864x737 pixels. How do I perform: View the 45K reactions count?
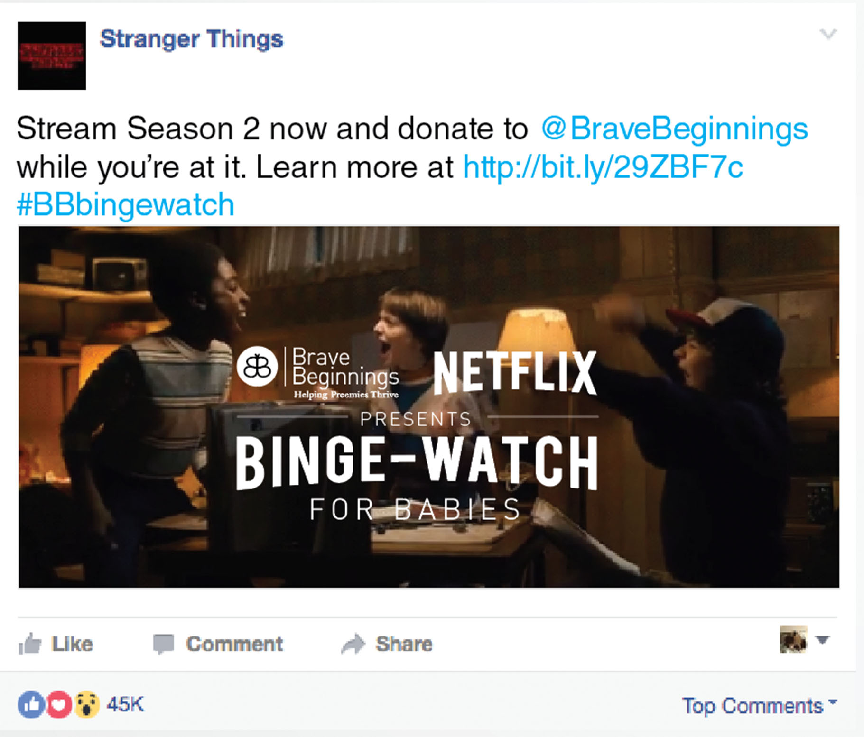[x=125, y=705]
